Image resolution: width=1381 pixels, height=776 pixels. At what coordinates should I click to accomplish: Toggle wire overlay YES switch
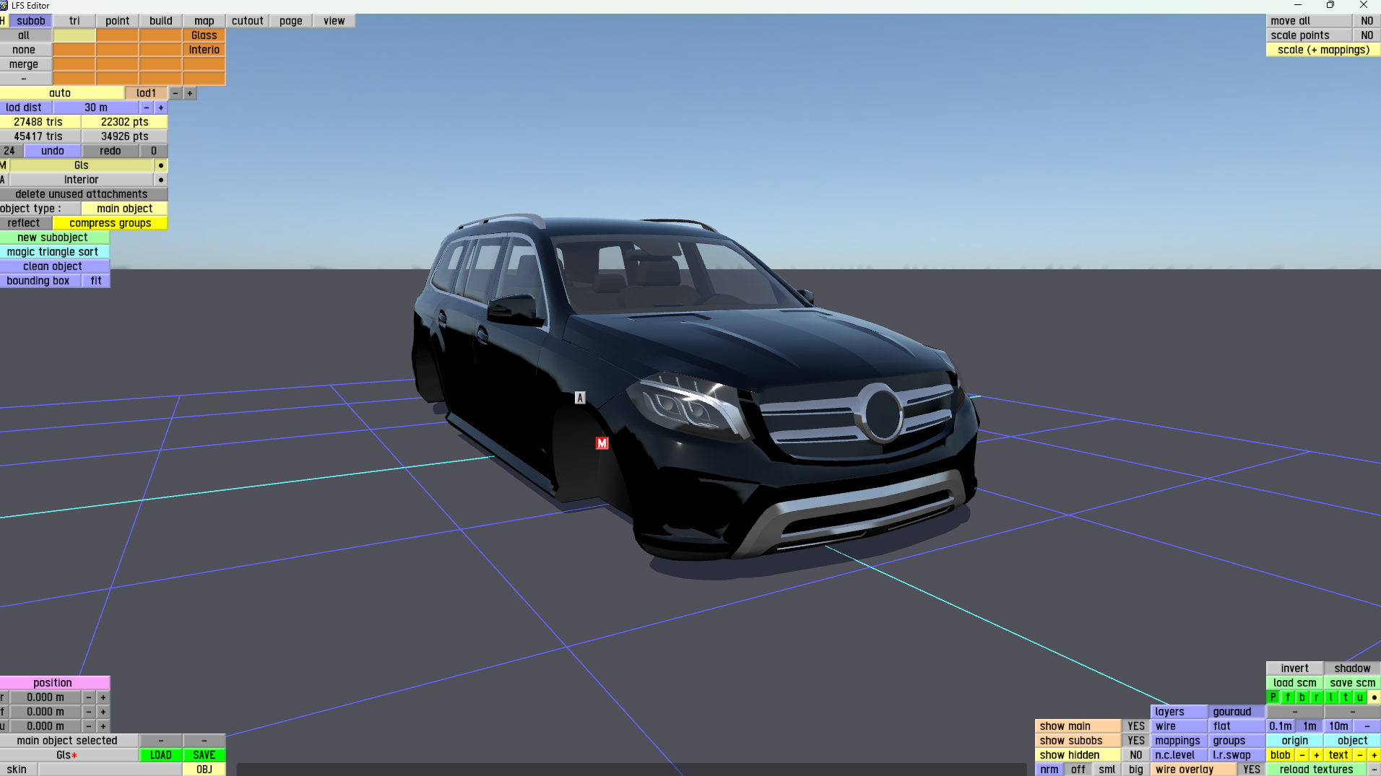(1252, 770)
